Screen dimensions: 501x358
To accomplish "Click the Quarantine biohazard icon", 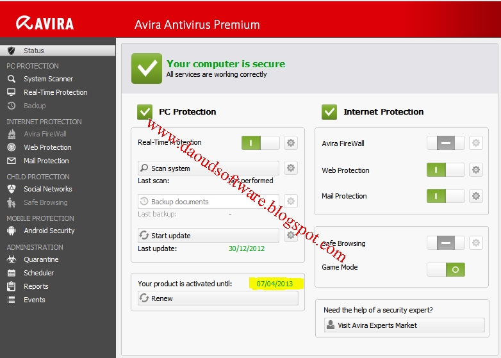I will pyautogui.click(x=12, y=259).
